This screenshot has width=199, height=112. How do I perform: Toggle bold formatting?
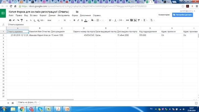coord(74,20)
